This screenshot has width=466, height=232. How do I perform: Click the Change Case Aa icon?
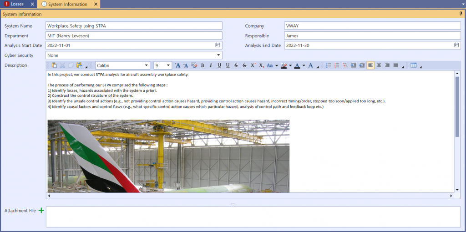pos(270,66)
